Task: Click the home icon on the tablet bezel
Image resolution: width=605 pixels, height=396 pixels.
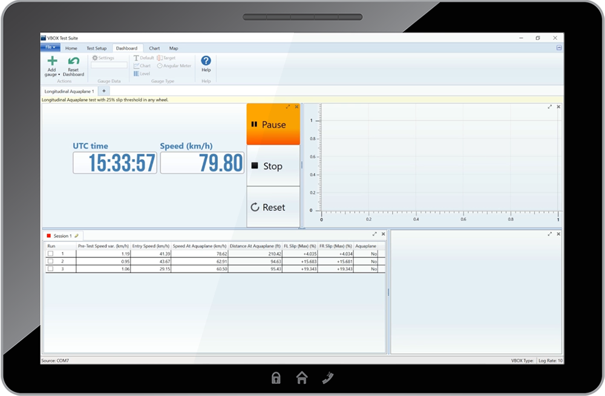Action: (302, 378)
